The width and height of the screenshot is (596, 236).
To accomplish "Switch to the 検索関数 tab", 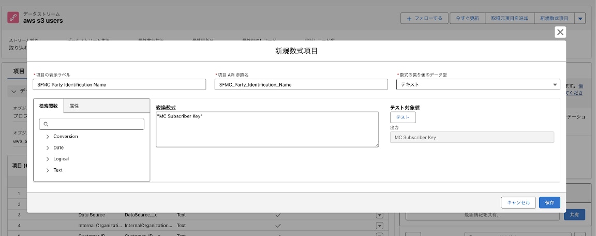I will point(48,106).
